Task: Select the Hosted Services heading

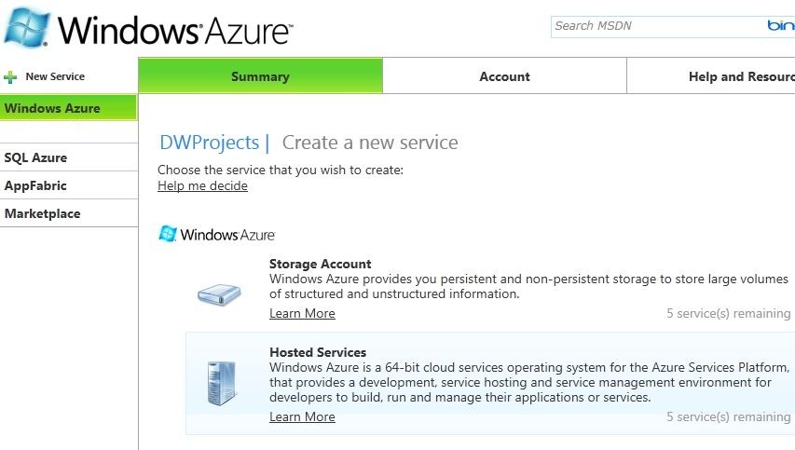Action: [318, 352]
